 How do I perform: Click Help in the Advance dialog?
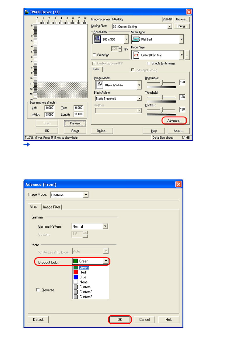pyautogui.click(x=169, y=320)
